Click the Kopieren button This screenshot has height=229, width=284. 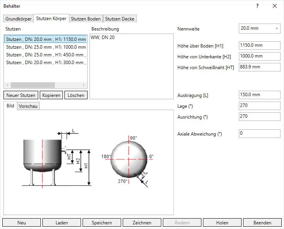51,95
